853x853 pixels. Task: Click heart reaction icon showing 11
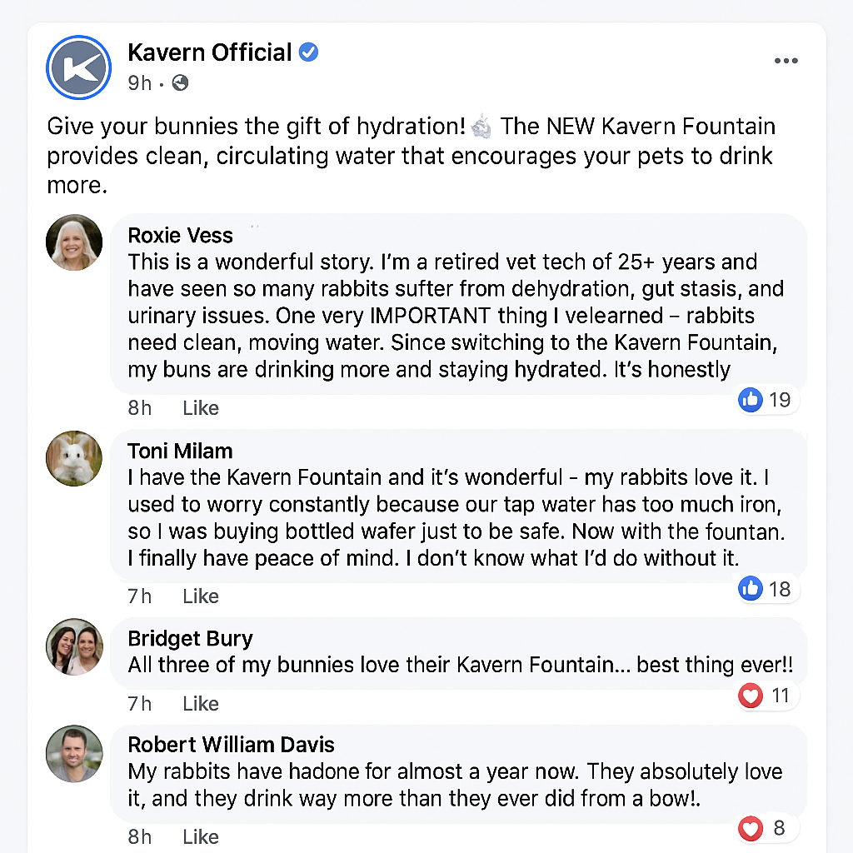751,695
